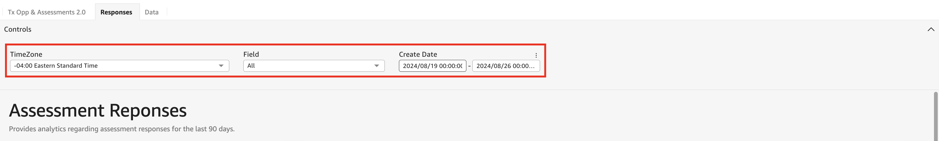Click the Field dropdown arrow
Screen dimensions: 939x141
pos(377,66)
